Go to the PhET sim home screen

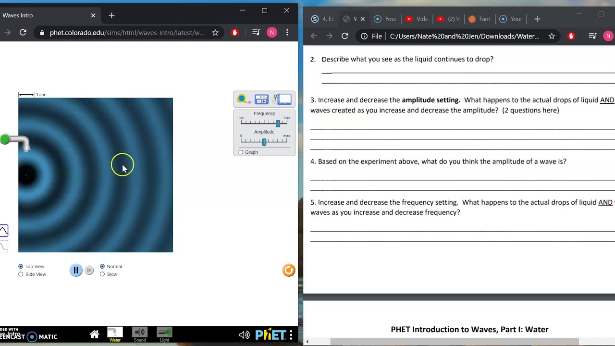tap(94, 334)
